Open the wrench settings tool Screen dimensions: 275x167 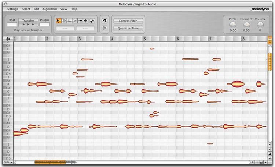[x=92, y=21]
